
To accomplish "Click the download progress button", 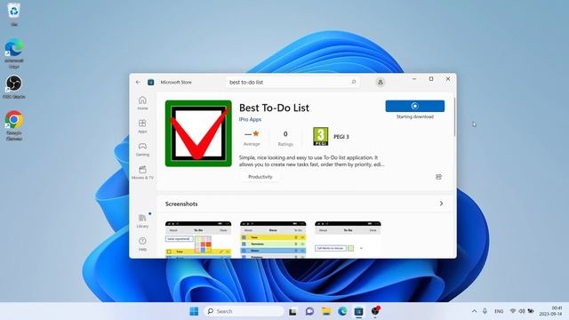I will point(415,106).
